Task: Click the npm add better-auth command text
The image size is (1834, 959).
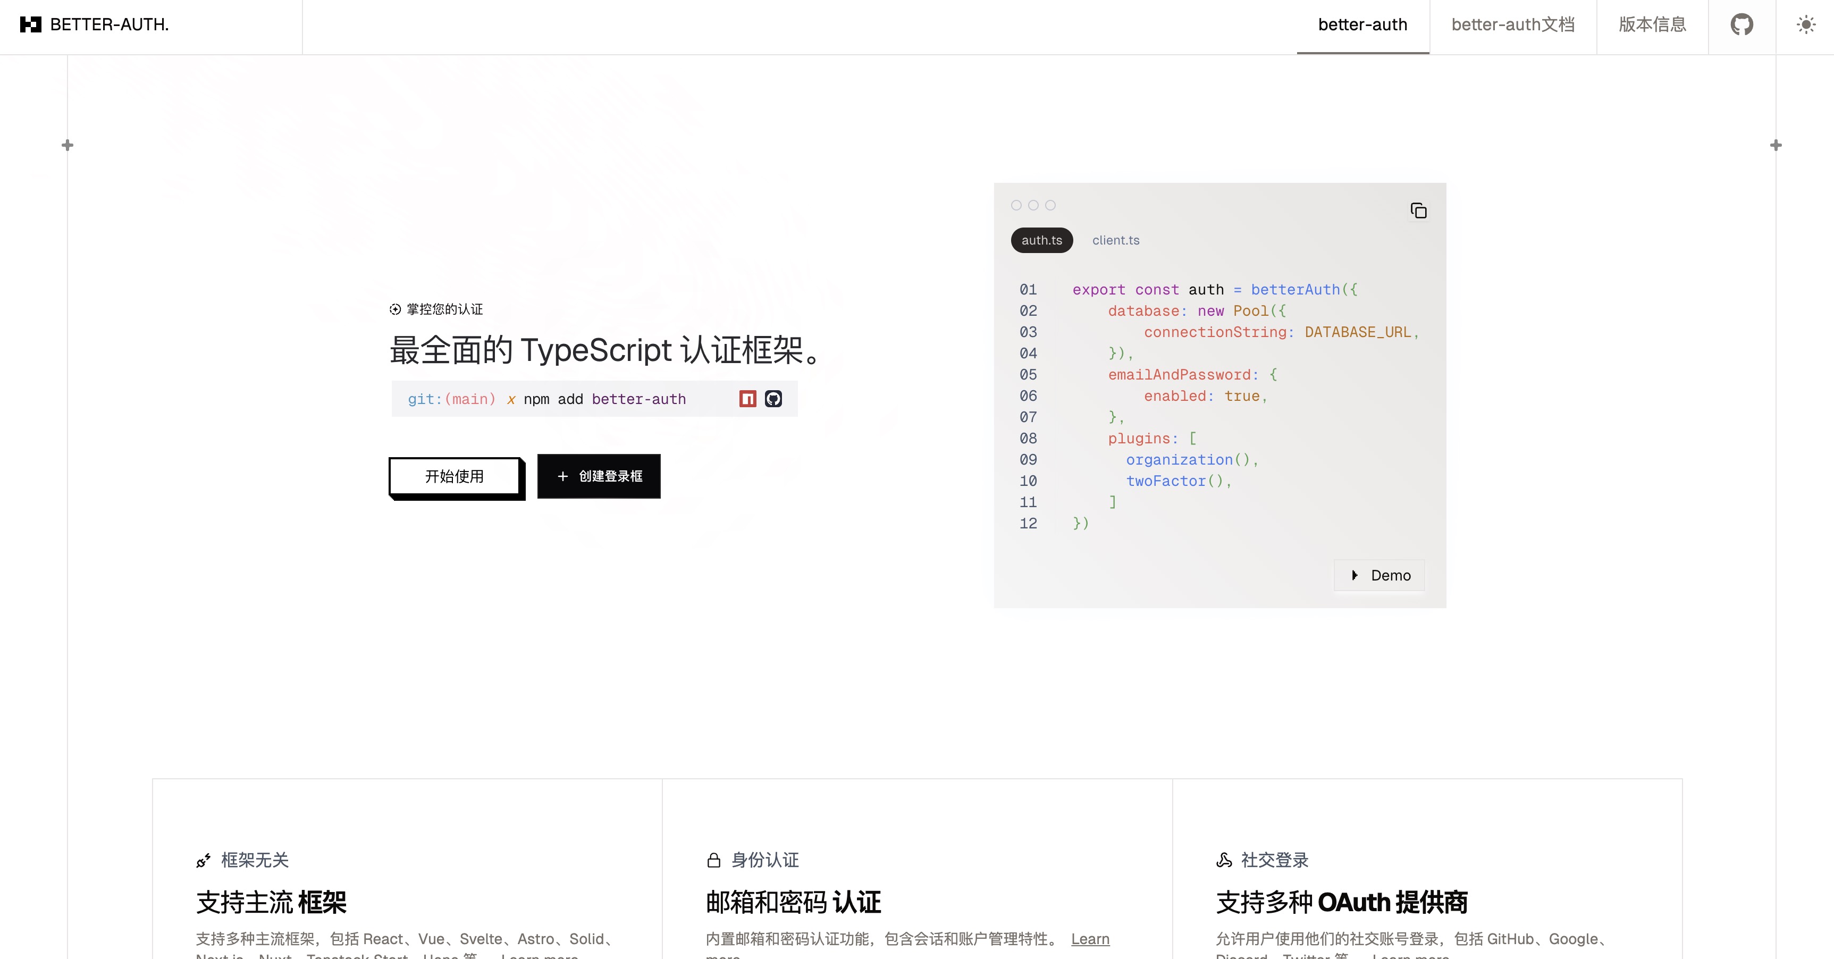Action: point(604,399)
